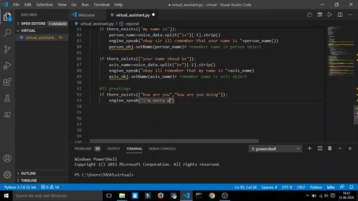The height and width of the screenshot is (201, 358).
Task: Maximize the panel with up chevron
Action: [x=340, y=149]
